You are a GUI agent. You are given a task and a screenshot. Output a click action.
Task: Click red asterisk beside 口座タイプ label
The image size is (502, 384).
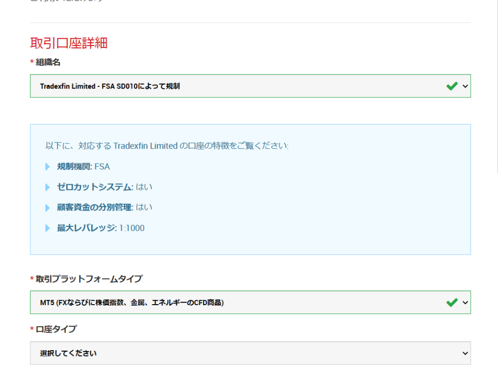[31, 329]
